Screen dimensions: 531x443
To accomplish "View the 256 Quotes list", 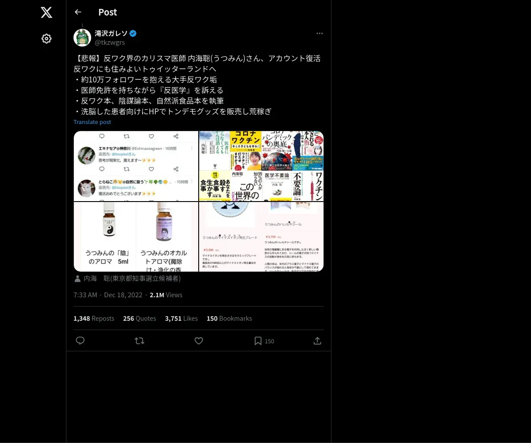I will click(x=139, y=319).
